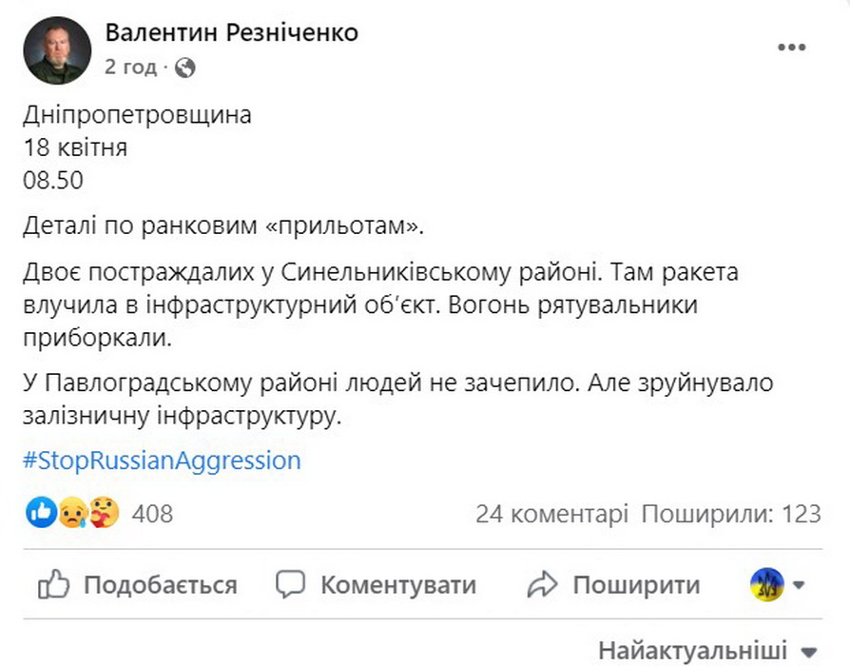Show the Поширили: 123 shares list

[730, 515]
